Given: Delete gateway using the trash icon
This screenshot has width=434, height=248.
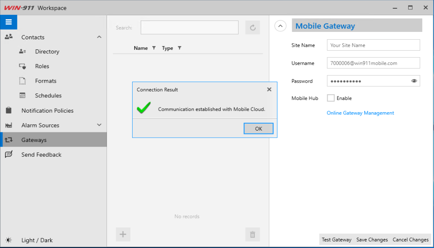Looking at the screenshot, I should click(x=253, y=234).
